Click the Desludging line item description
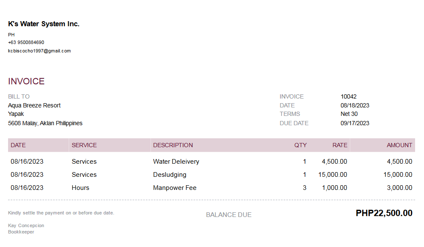Image resolution: width=424 pixels, height=247 pixels. (x=170, y=175)
